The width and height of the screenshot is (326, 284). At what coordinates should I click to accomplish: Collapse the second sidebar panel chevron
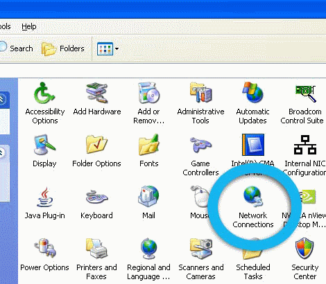(1, 152)
